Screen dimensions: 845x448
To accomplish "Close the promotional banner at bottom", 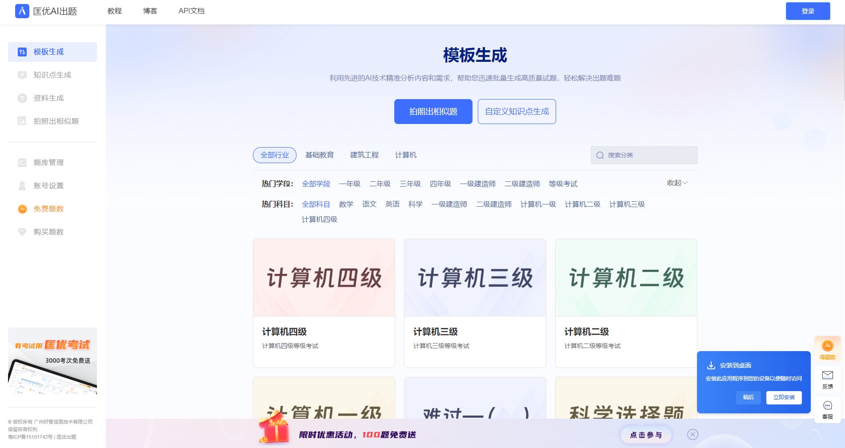I will [x=692, y=435].
